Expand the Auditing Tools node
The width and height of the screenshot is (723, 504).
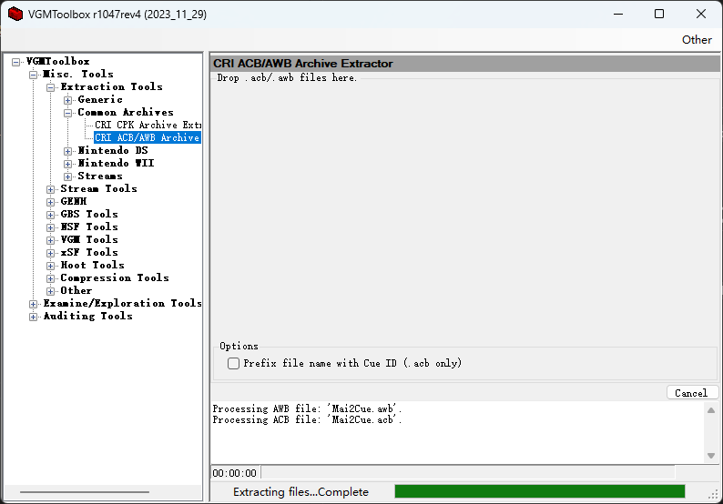[34, 317]
